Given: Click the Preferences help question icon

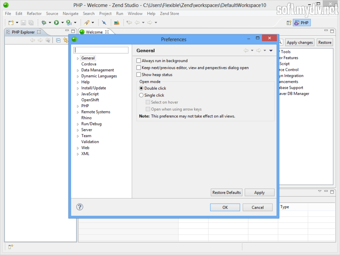Looking at the screenshot, I should coord(80,207).
